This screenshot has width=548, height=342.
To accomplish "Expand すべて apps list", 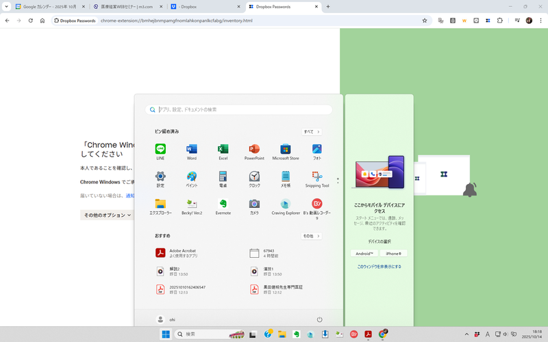I will point(312,131).
